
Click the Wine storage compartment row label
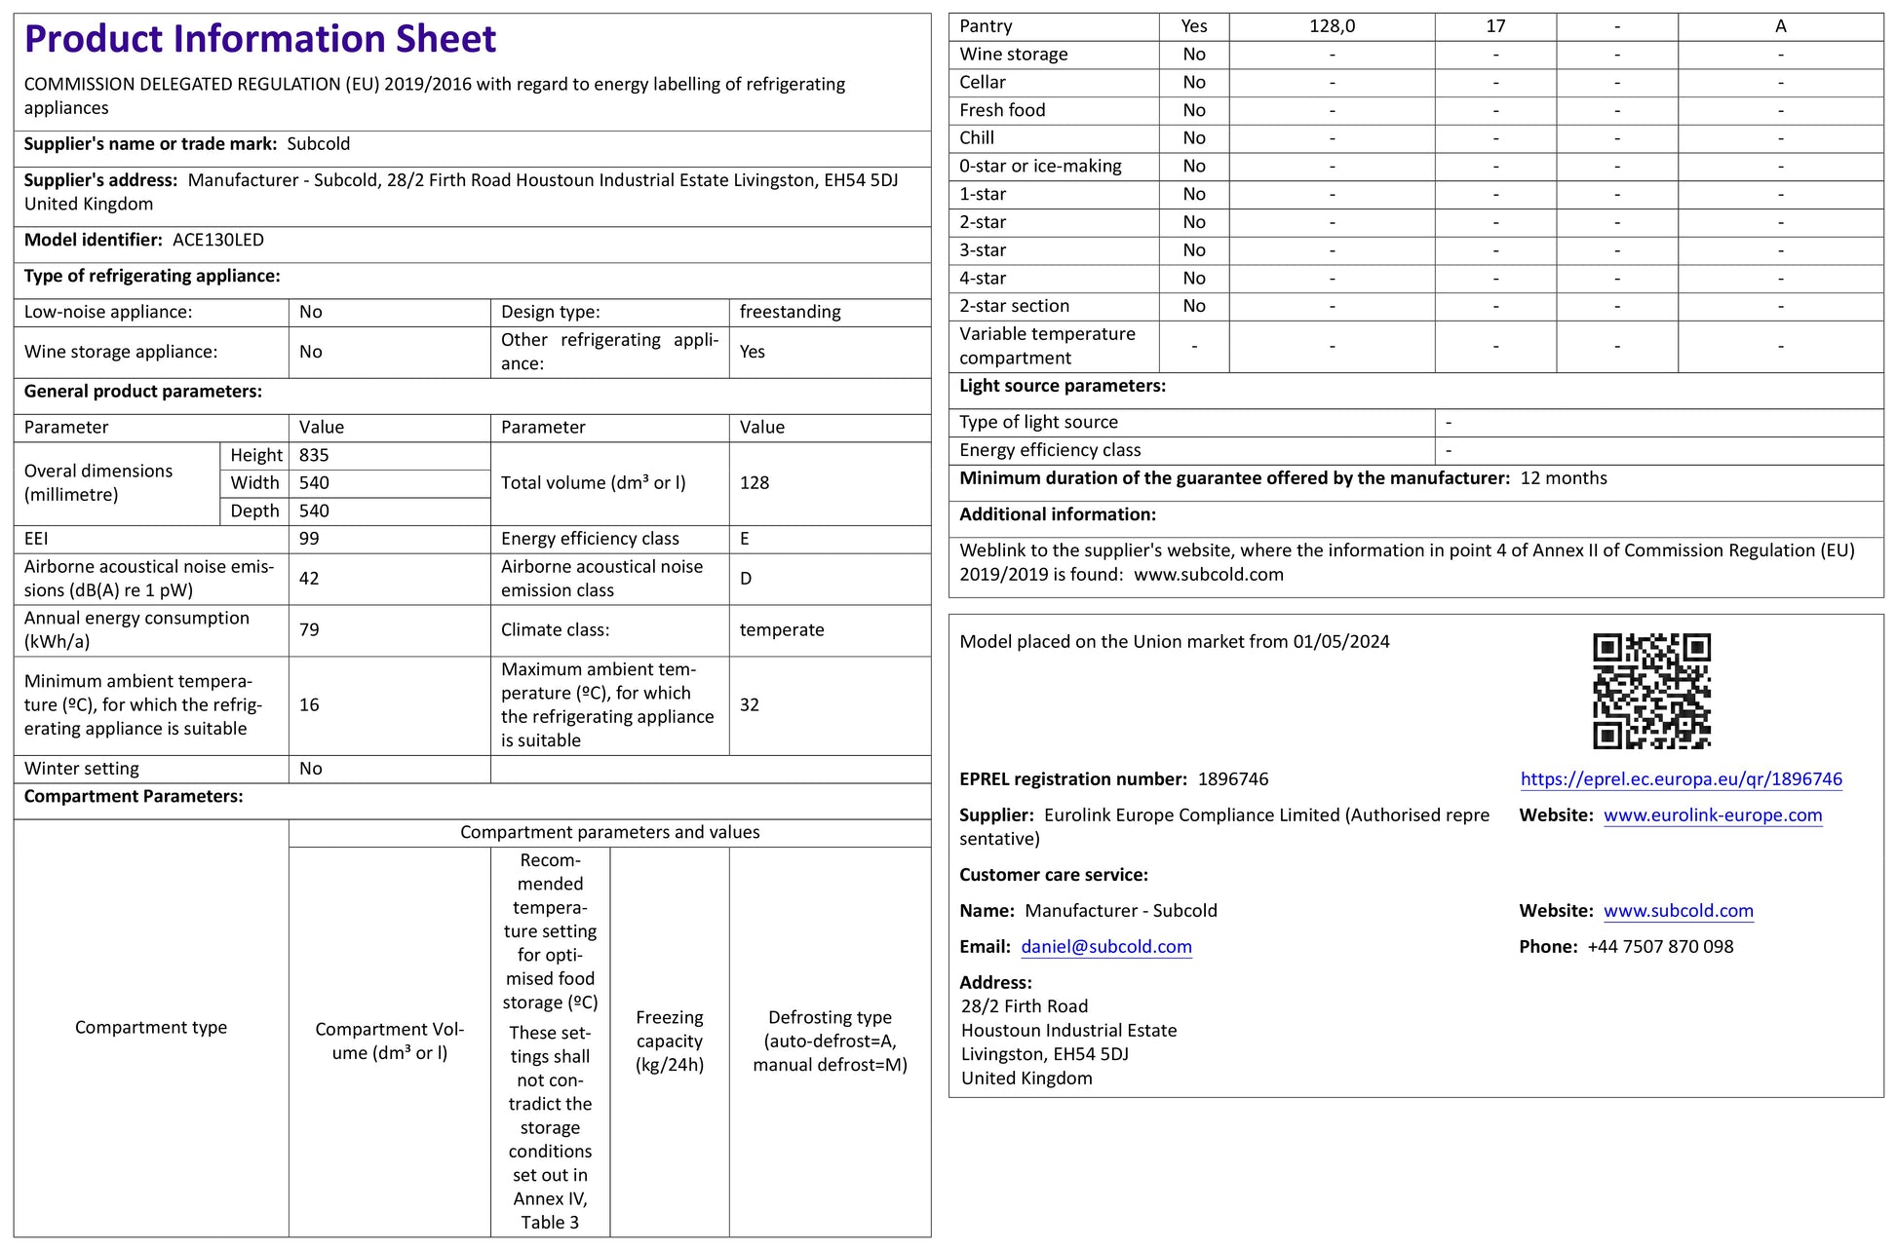click(x=1013, y=55)
